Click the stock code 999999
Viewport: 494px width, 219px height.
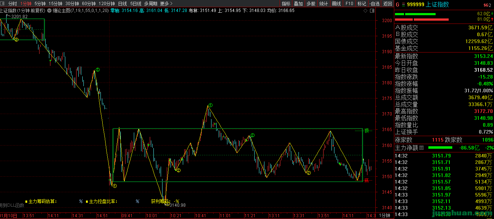(415, 5)
